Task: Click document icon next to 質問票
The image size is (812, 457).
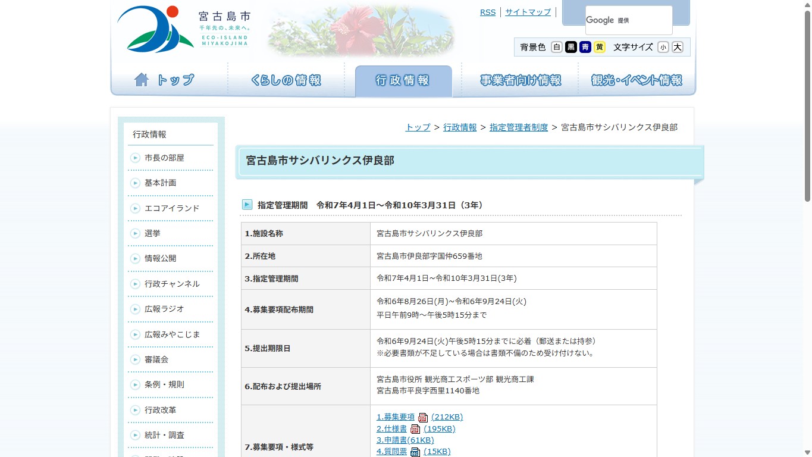Action: click(415, 452)
